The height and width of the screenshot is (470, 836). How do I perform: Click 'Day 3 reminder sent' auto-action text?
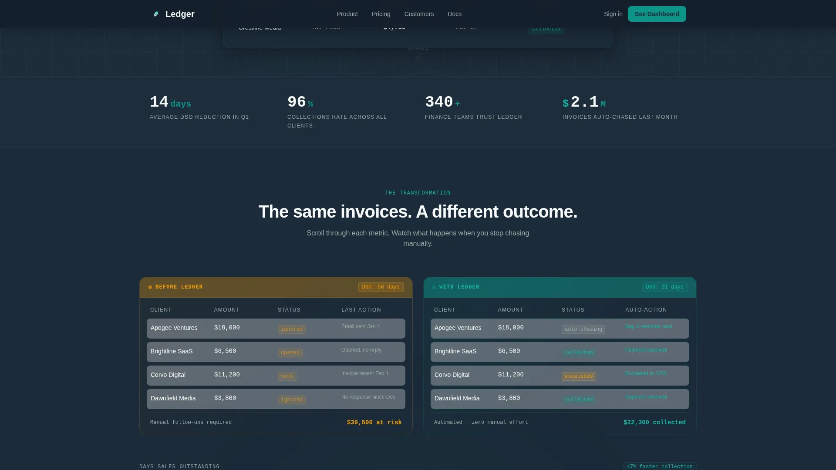tap(649, 326)
